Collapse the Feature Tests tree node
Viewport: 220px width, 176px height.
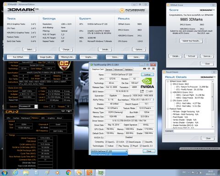[168, 109]
